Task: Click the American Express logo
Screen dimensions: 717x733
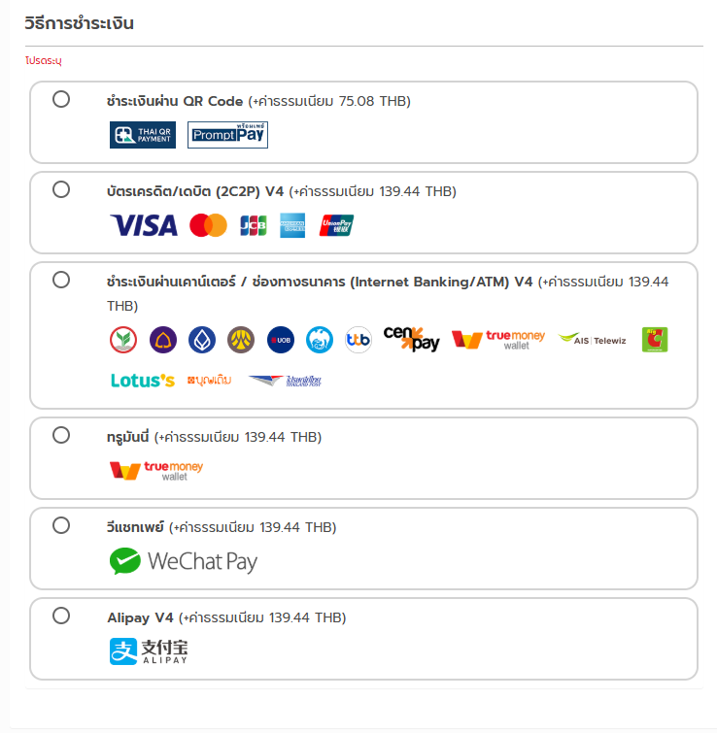Action: [293, 225]
